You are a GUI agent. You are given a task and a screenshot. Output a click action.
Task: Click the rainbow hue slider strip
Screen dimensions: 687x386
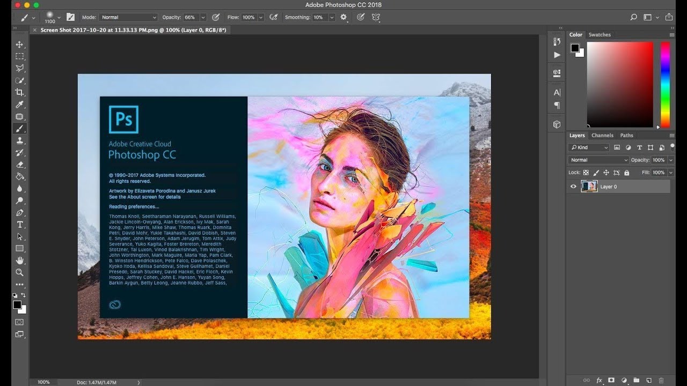tap(665, 85)
